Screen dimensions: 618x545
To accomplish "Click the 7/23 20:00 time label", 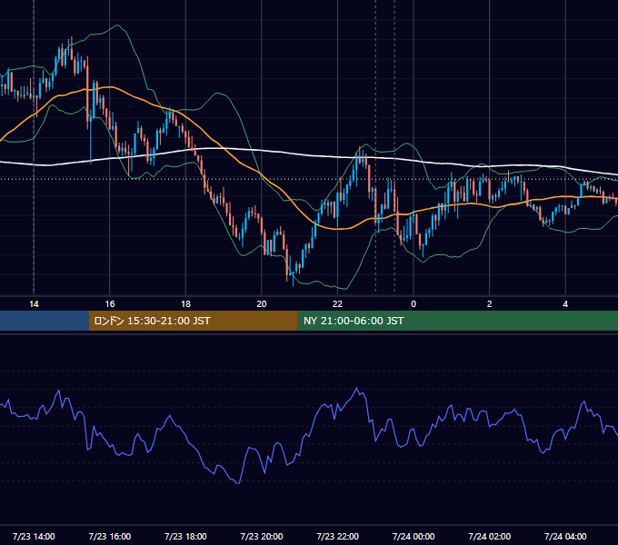I will 262,536.
